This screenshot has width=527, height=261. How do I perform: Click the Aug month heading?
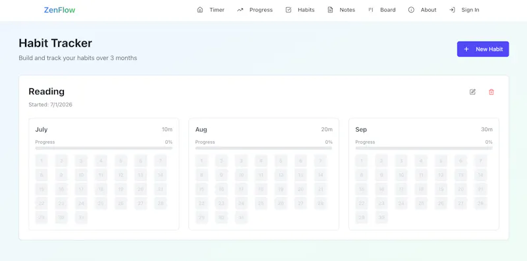pos(201,129)
